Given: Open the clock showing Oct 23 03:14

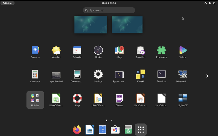Looking at the screenshot, I should coord(109,3).
